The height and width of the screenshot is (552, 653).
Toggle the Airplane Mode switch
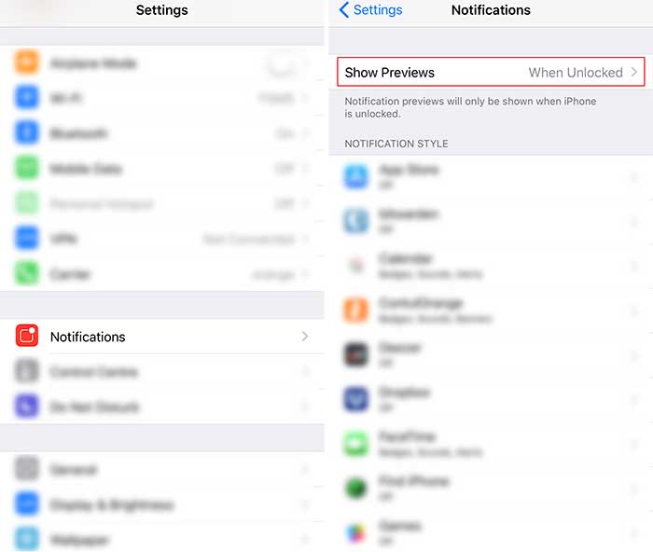click(x=282, y=63)
